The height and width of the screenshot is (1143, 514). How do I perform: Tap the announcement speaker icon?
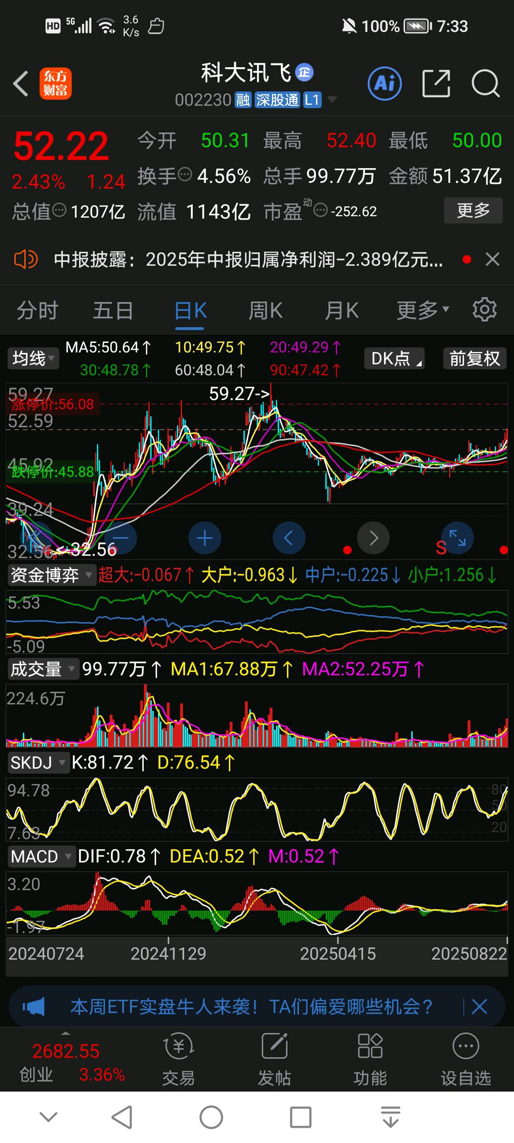pos(26,260)
